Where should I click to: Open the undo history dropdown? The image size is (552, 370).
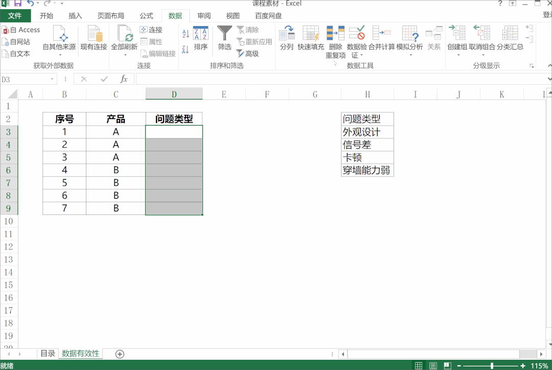tap(37, 4)
